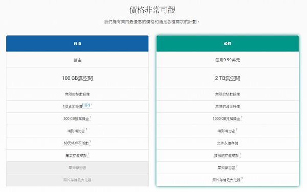Click the 自由 price cell below blue header
307x192 pixels.
[77, 60]
